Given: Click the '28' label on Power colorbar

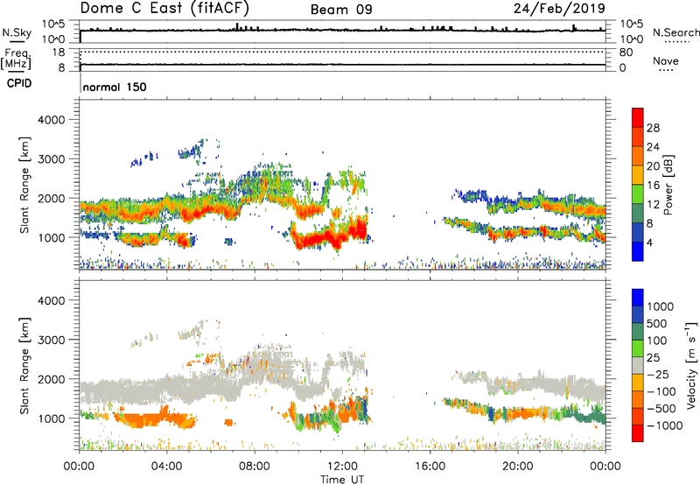Looking at the screenshot, I should tap(653, 128).
